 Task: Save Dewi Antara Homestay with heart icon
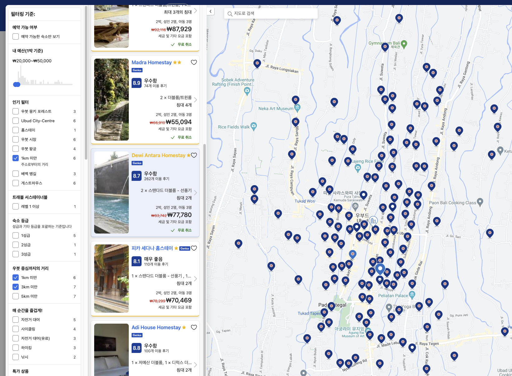click(x=194, y=155)
